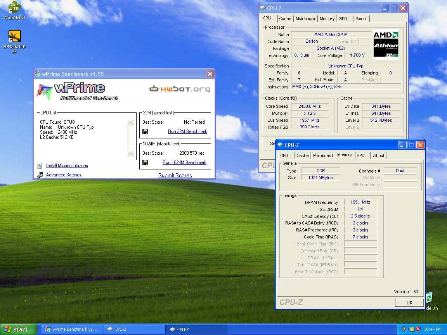Open Install Missing Libraries link
This screenshot has width=447, height=335.
(x=67, y=166)
